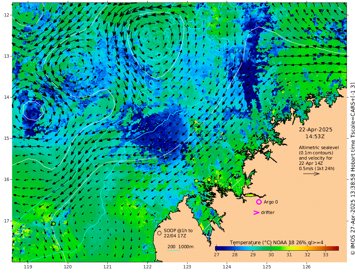Click the '22 Apr 14Z' caption line
355x274 pixels.
311,163
